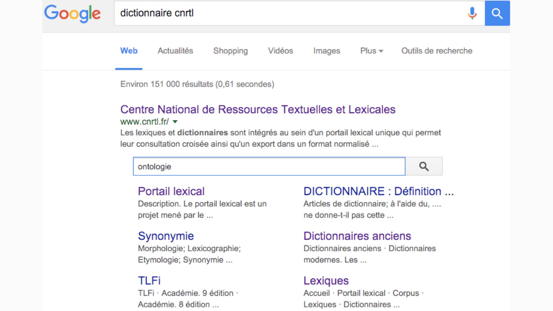The width and height of the screenshot is (553, 311).
Task: Switch to Shopping tab
Action: coord(230,51)
